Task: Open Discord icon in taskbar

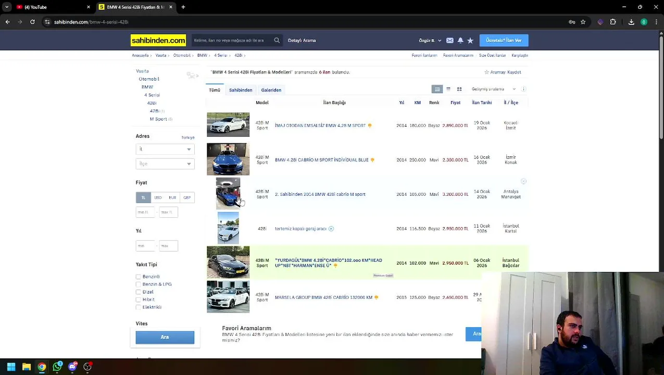Action: pos(72,367)
